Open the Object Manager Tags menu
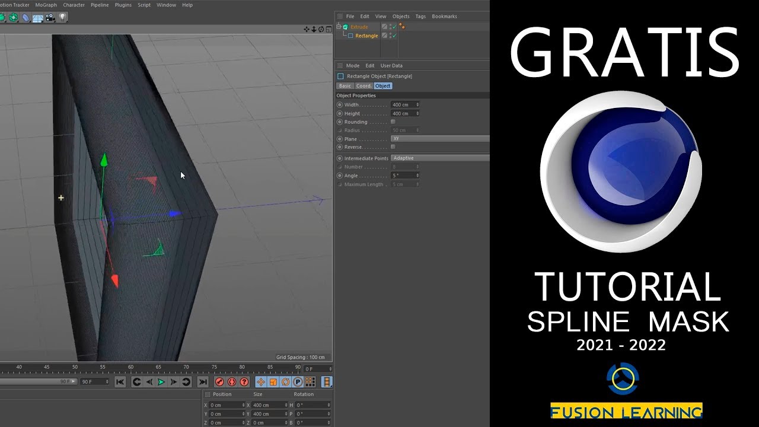Screen dimensions: 759x427 tap(420, 17)
